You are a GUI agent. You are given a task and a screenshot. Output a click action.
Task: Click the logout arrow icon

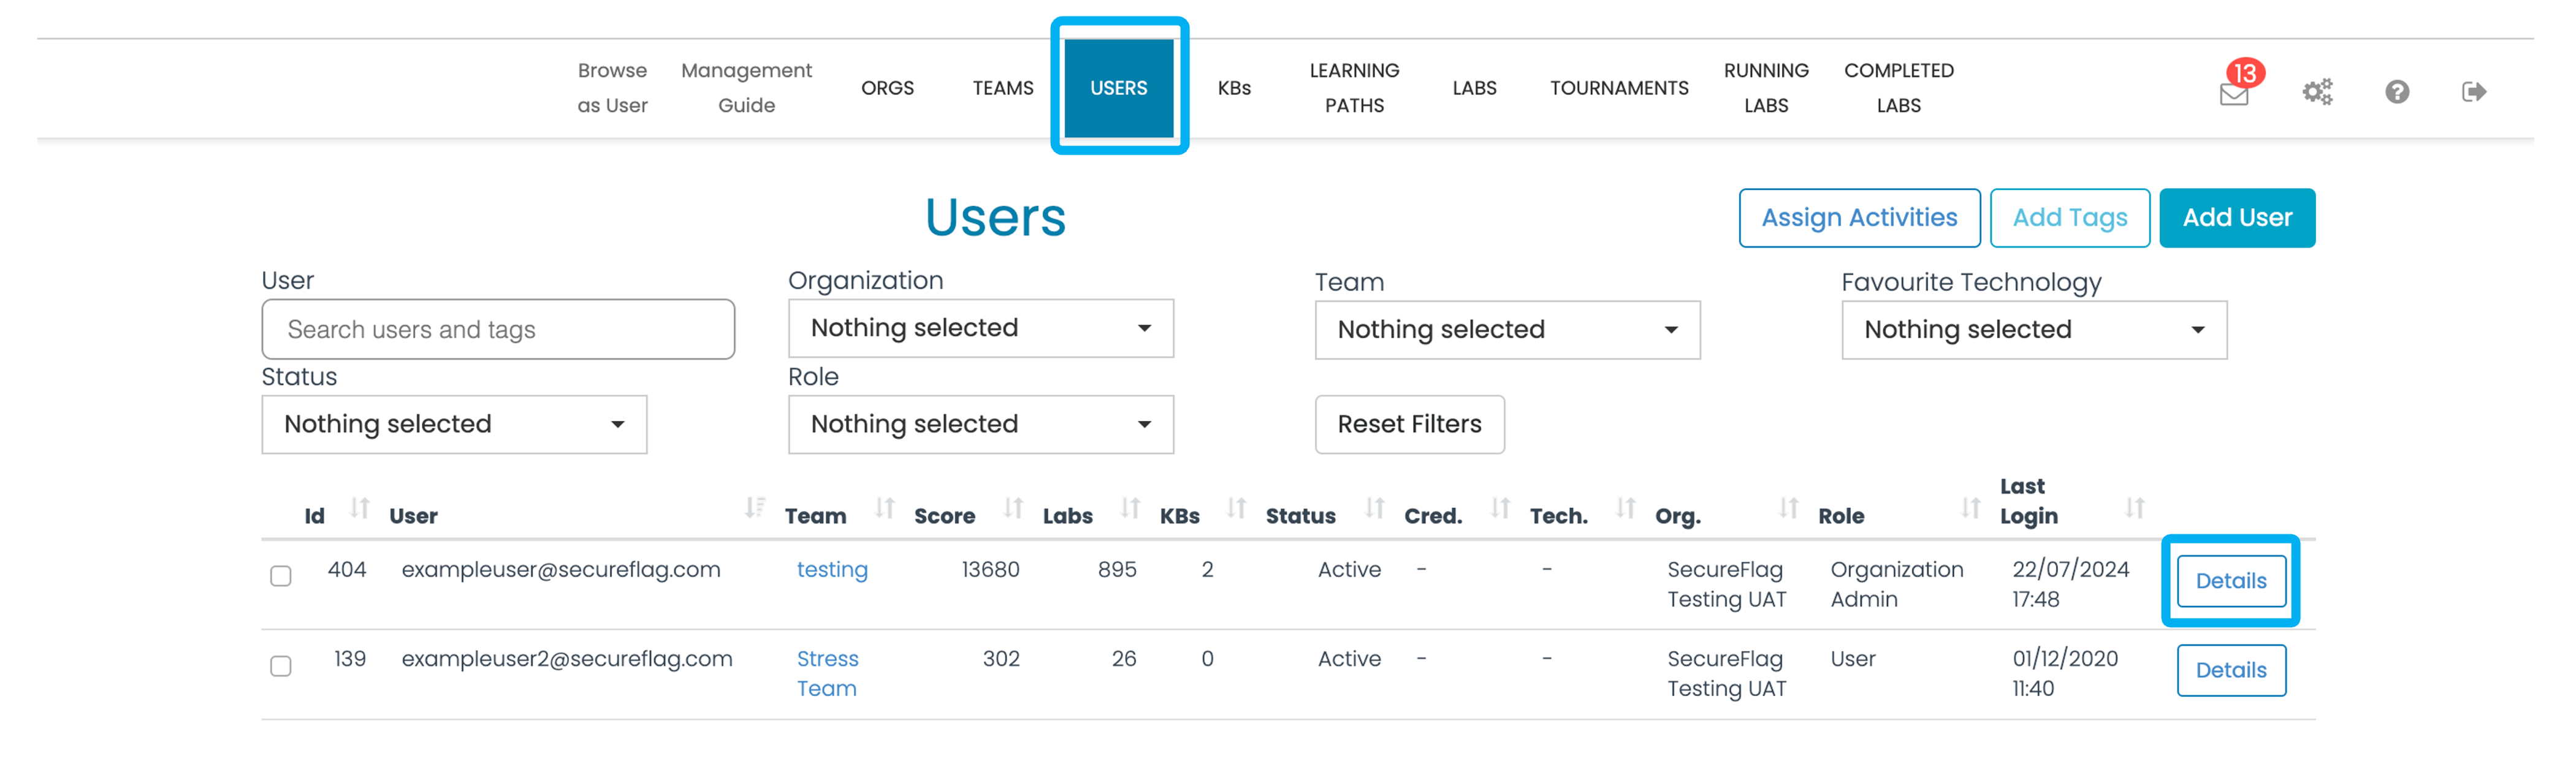pyautogui.click(x=2473, y=92)
